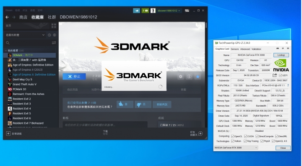Switch to the Validation tab in GPU-Z
Image resolution: width=302 pixels, height=166 pixels.
256,49
